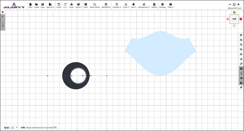Click the Alarvy logo
The image size is (244, 131).
[x=14, y=5]
